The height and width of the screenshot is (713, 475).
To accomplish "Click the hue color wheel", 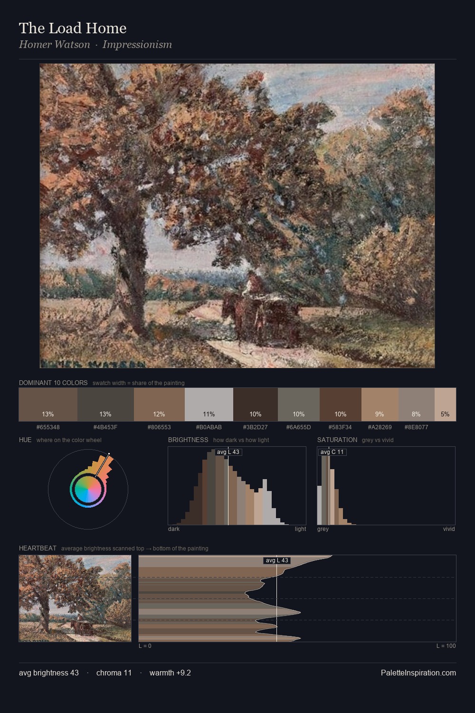I will point(88,489).
